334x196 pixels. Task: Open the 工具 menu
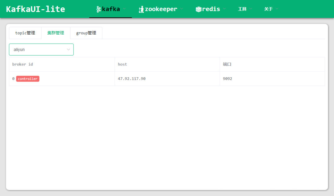pyautogui.click(x=245, y=9)
